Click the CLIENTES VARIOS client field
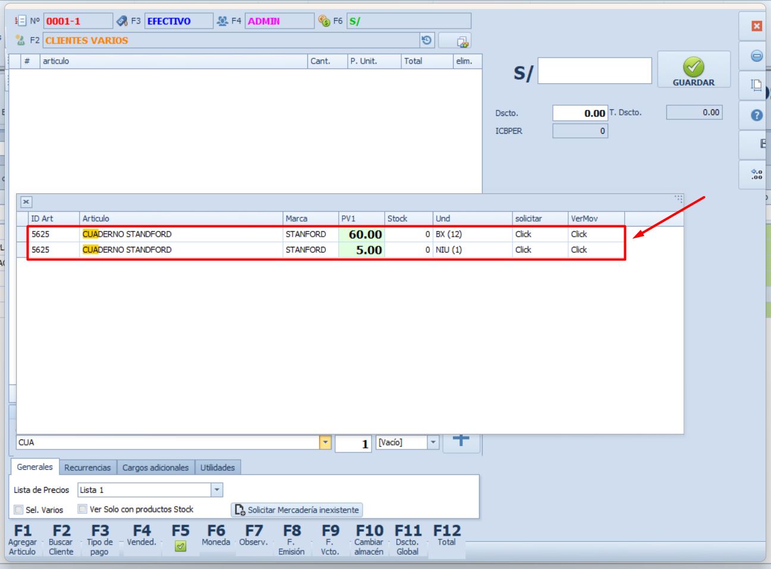This screenshot has width=771, height=569. [x=231, y=40]
